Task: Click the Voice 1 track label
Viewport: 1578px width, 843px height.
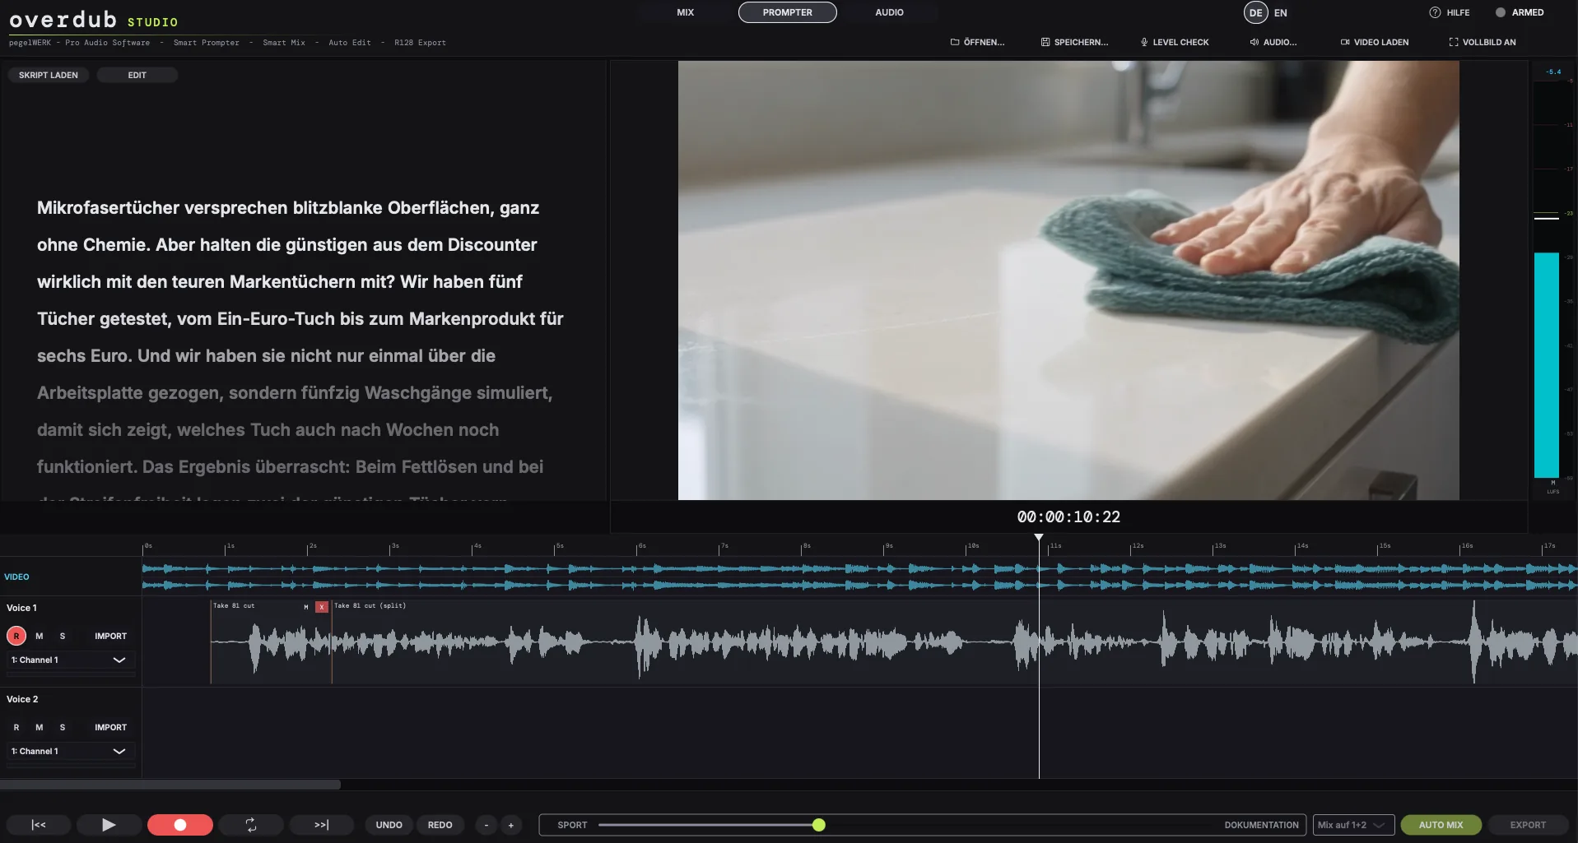Action: pyautogui.click(x=22, y=608)
